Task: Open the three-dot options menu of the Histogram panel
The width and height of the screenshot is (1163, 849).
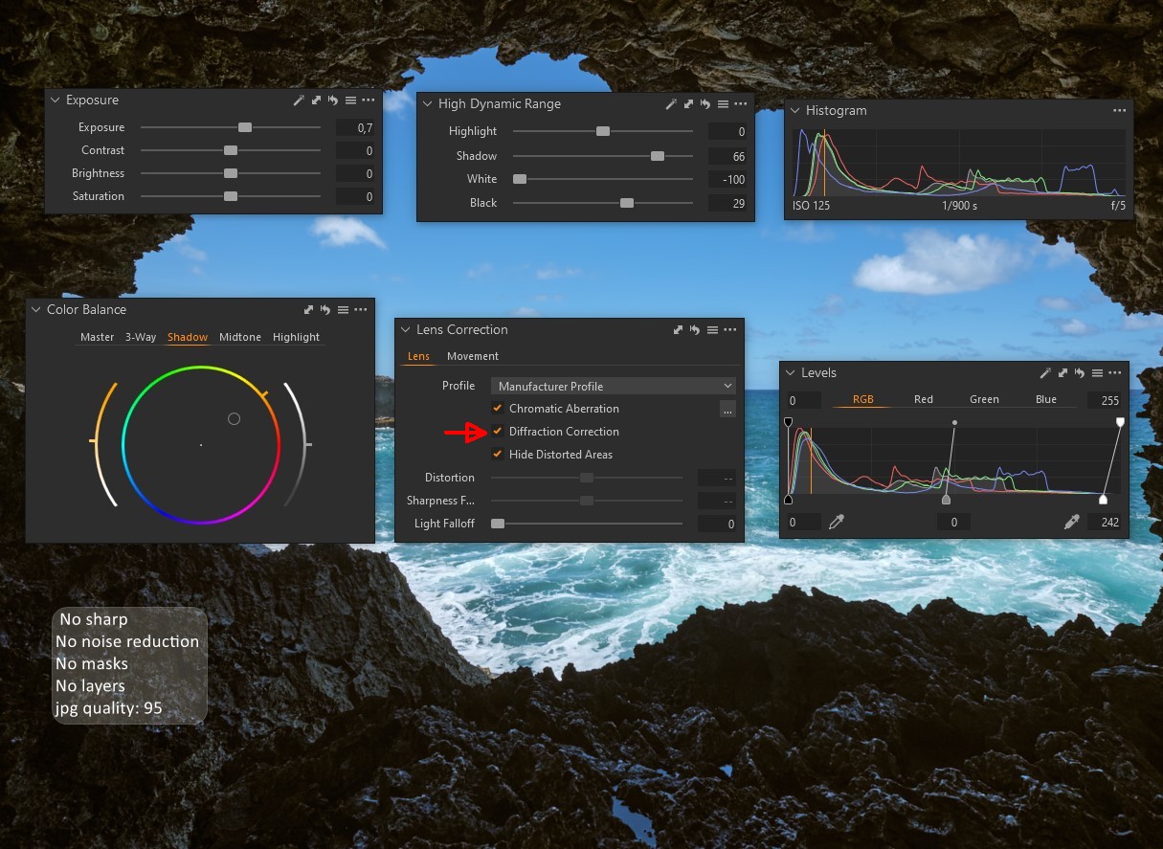Action: click(x=1119, y=111)
